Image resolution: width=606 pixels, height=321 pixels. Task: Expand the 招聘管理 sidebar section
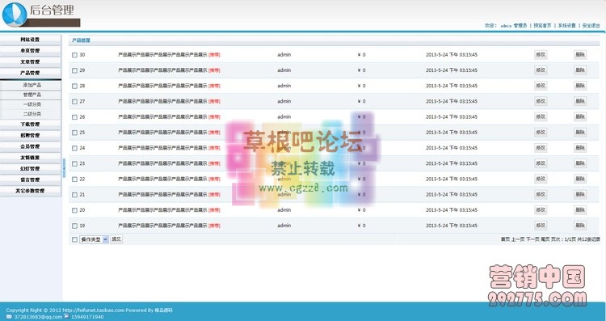(30, 135)
